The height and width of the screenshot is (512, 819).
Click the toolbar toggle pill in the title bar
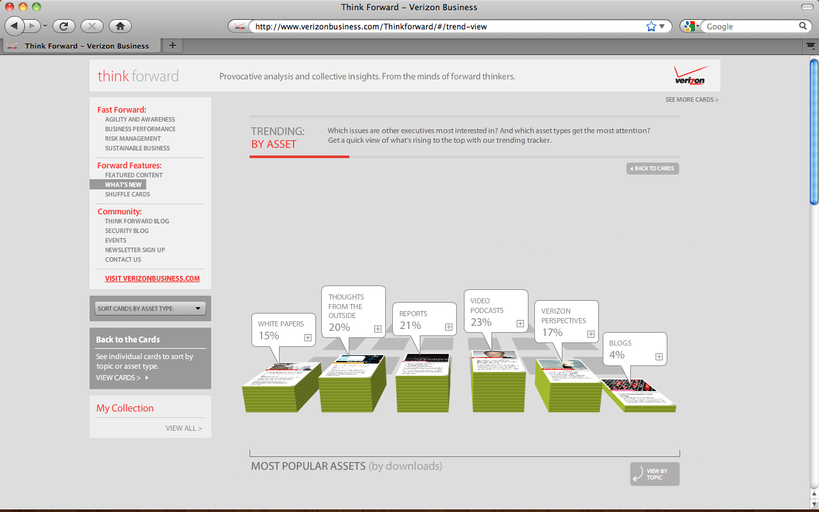pyautogui.click(x=808, y=6)
